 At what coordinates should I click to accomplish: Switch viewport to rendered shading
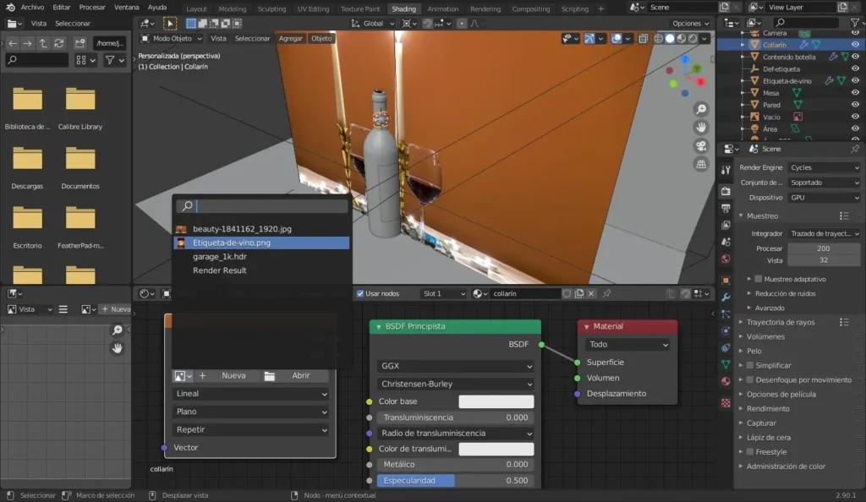coord(693,39)
